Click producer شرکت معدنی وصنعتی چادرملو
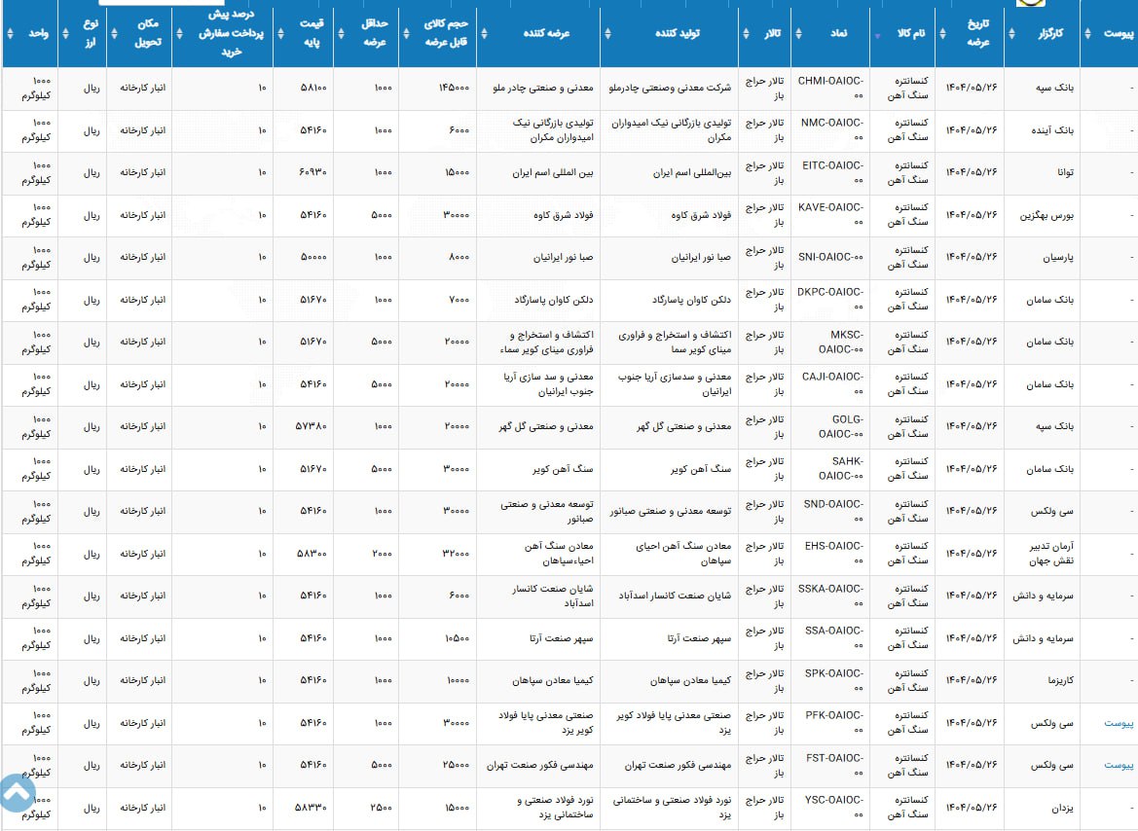The height and width of the screenshot is (831, 1138). (x=670, y=88)
